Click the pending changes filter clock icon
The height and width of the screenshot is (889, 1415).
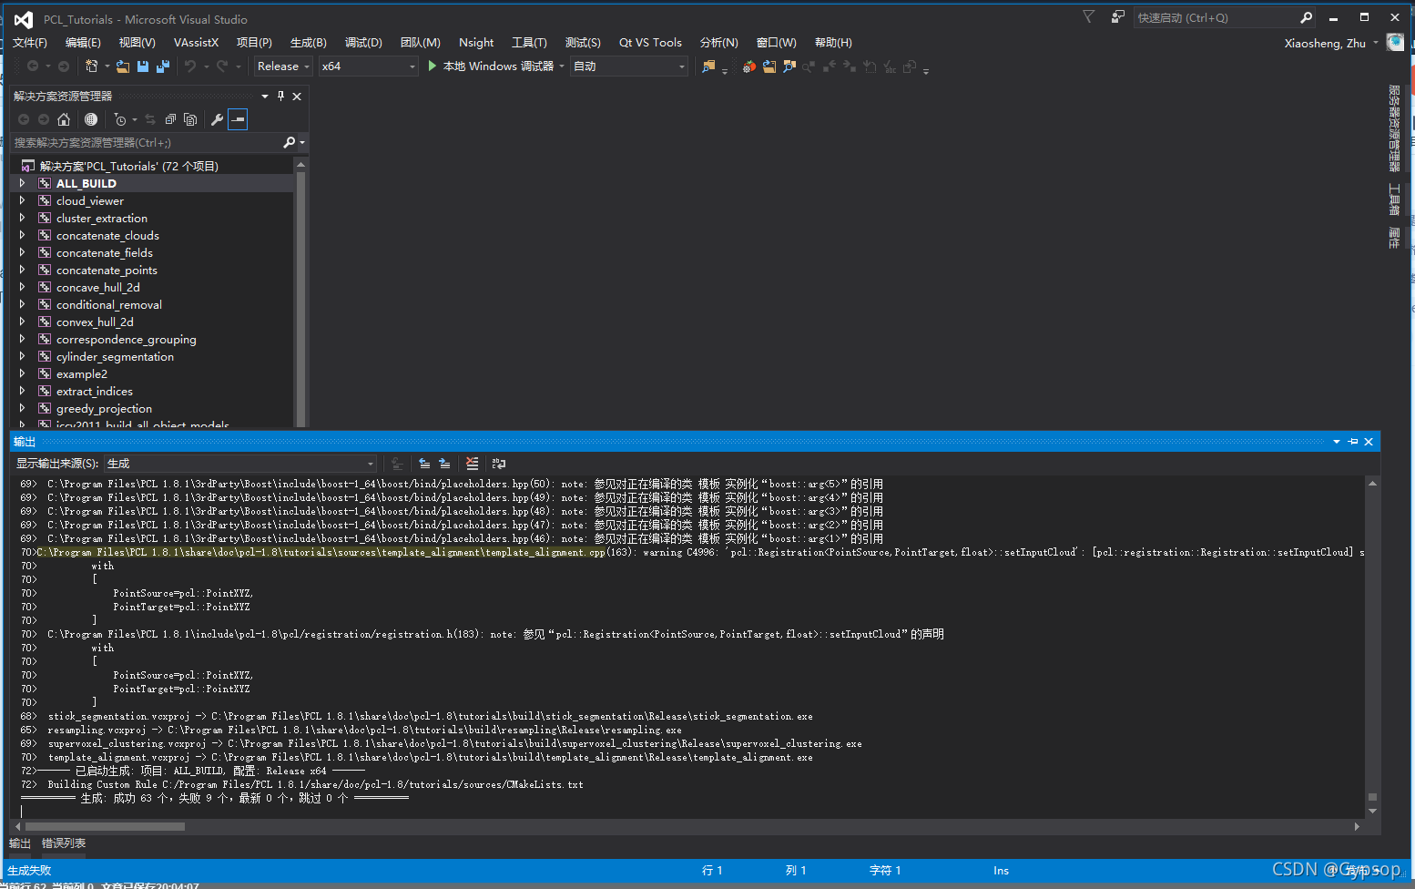(120, 119)
